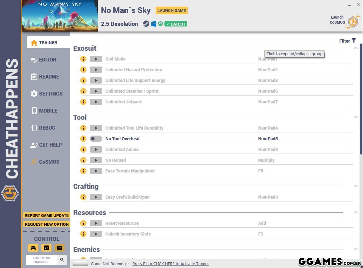Click the Find More Trainers search icon
Image resolution: width=363 pixels, height=268 pixels.
(x=62, y=260)
